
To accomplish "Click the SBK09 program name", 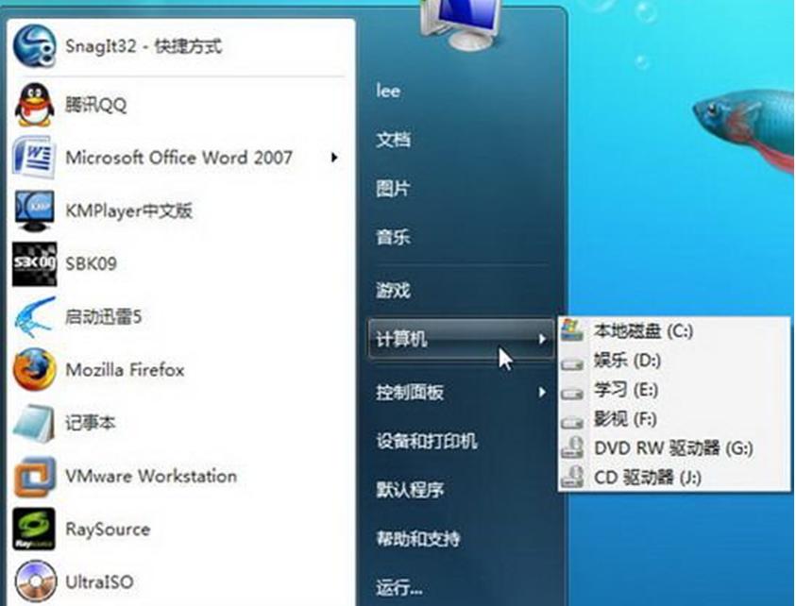I will tap(92, 264).
